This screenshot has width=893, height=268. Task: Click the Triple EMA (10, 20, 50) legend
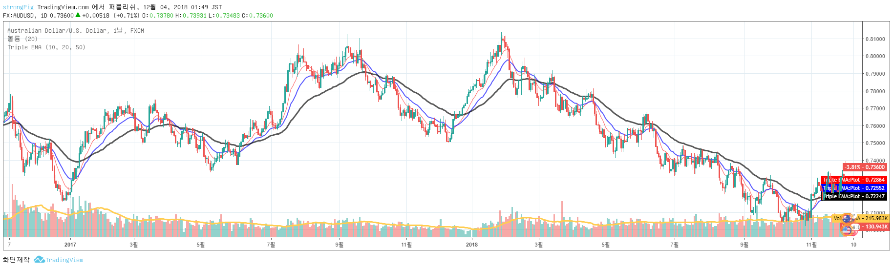[x=46, y=47]
